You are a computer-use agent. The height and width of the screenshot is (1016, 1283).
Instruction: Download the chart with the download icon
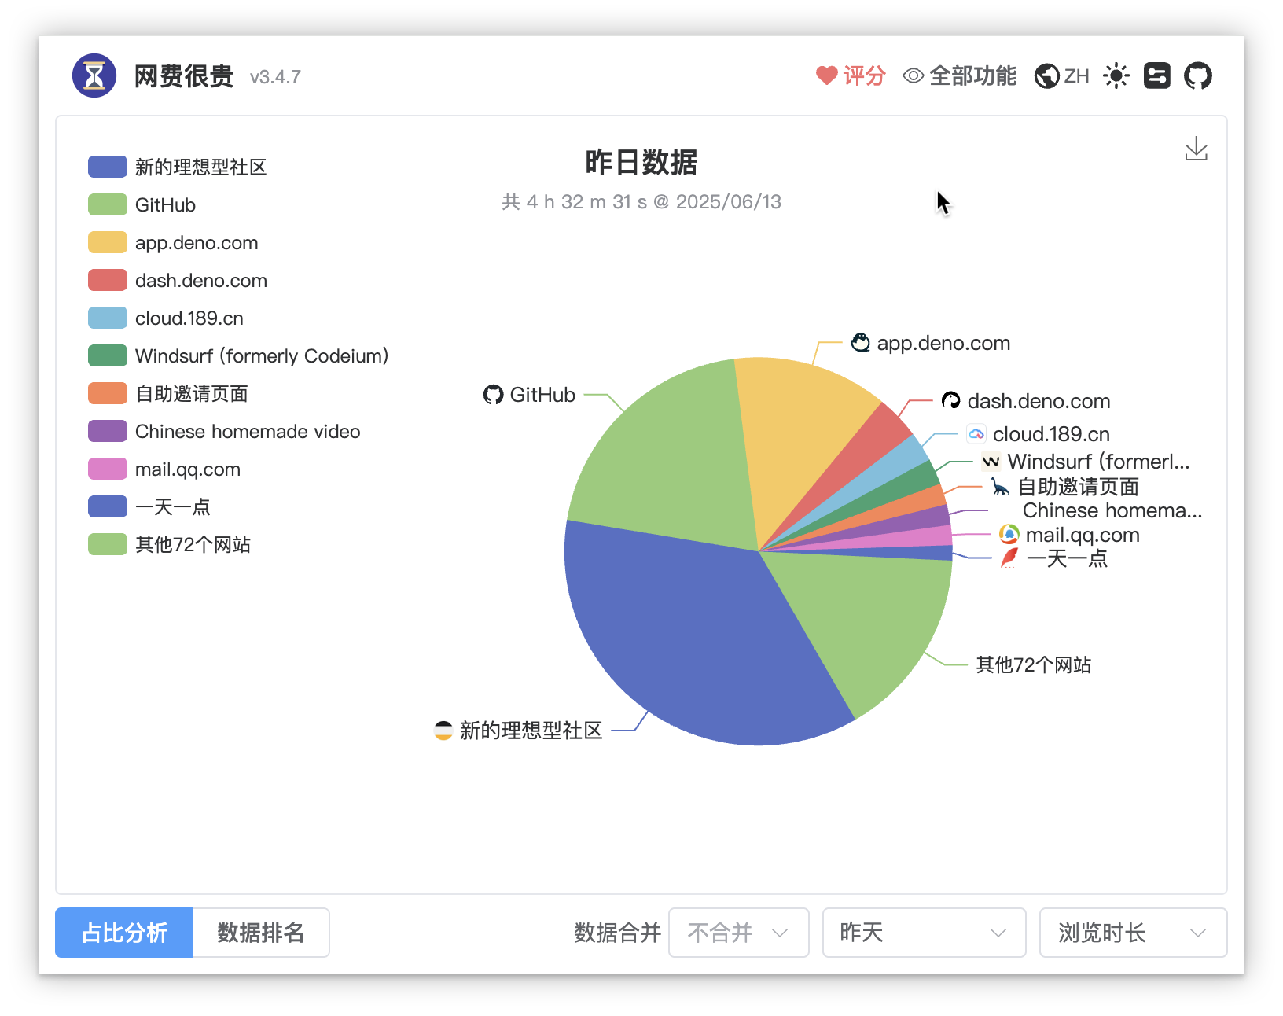pos(1196,149)
